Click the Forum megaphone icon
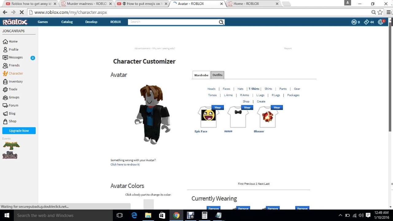393x221 pixels. pyautogui.click(x=5, y=105)
